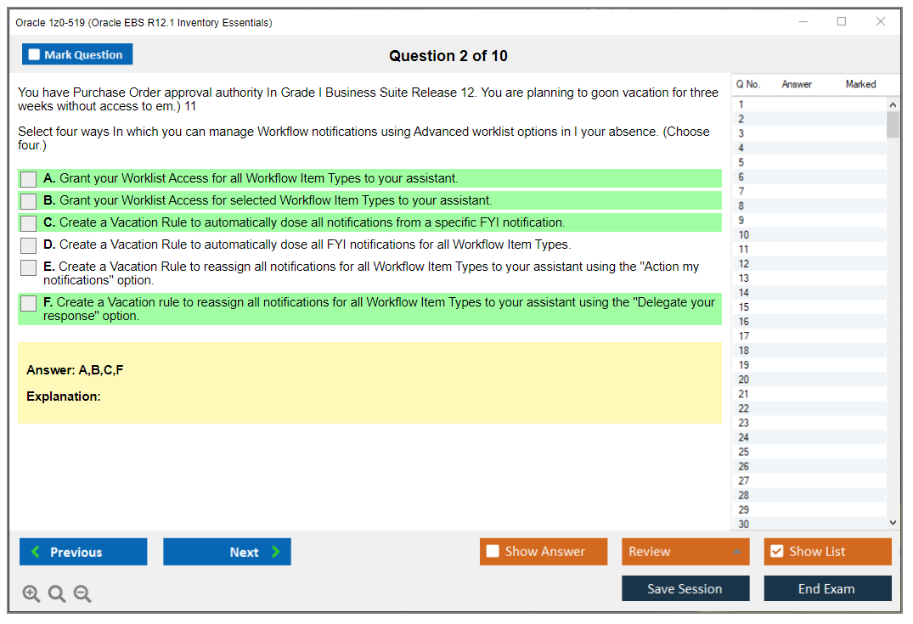Open the Q No. column header
The height and width of the screenshot is (624, 913).
point(748,84)
